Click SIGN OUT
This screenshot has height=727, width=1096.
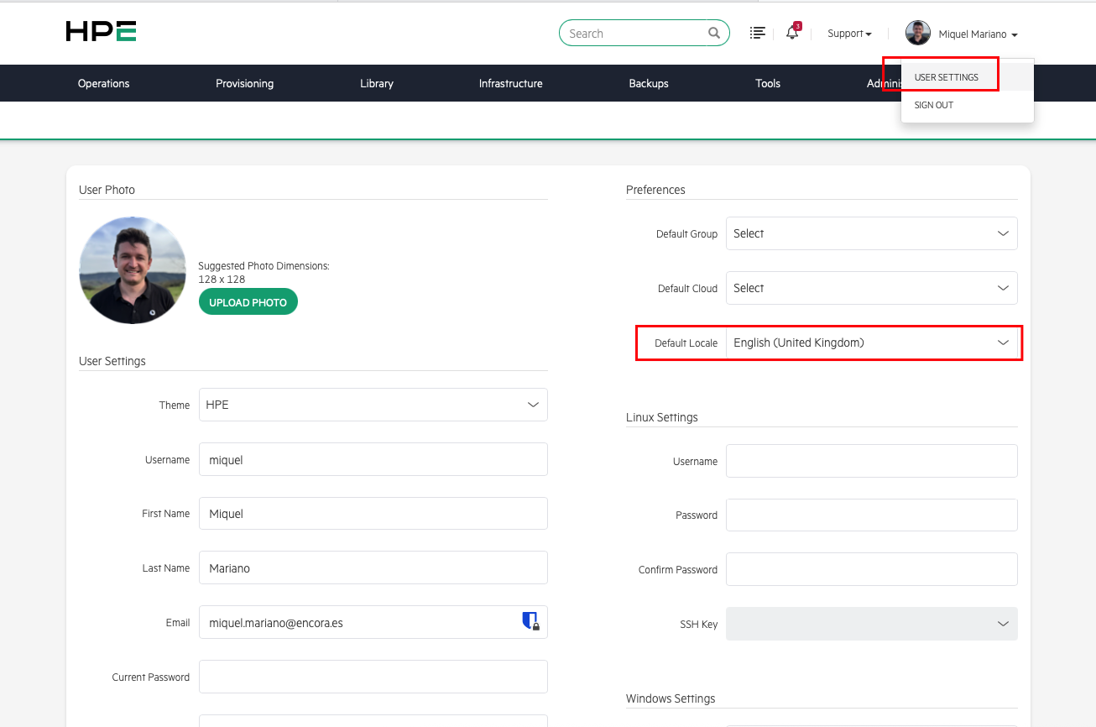point(933,105)
